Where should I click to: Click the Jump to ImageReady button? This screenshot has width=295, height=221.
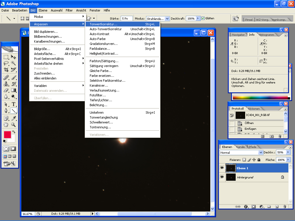[x=10, y=164]
